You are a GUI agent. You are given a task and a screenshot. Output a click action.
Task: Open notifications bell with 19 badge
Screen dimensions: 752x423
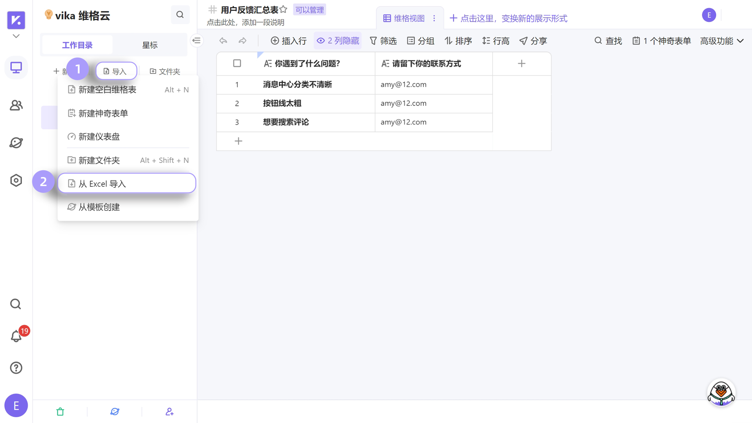point(16,336)
